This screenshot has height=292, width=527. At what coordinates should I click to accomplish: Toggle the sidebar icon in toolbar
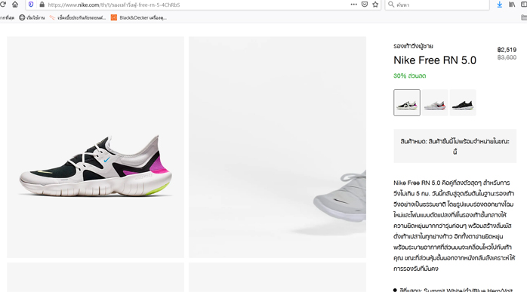coord(524,5)
